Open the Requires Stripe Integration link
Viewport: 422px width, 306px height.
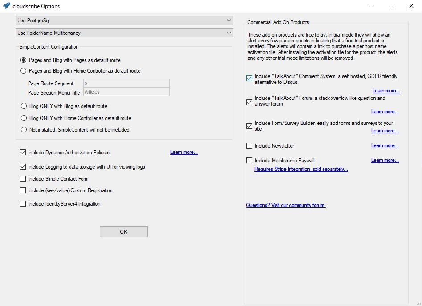click(x=301, y=169)
